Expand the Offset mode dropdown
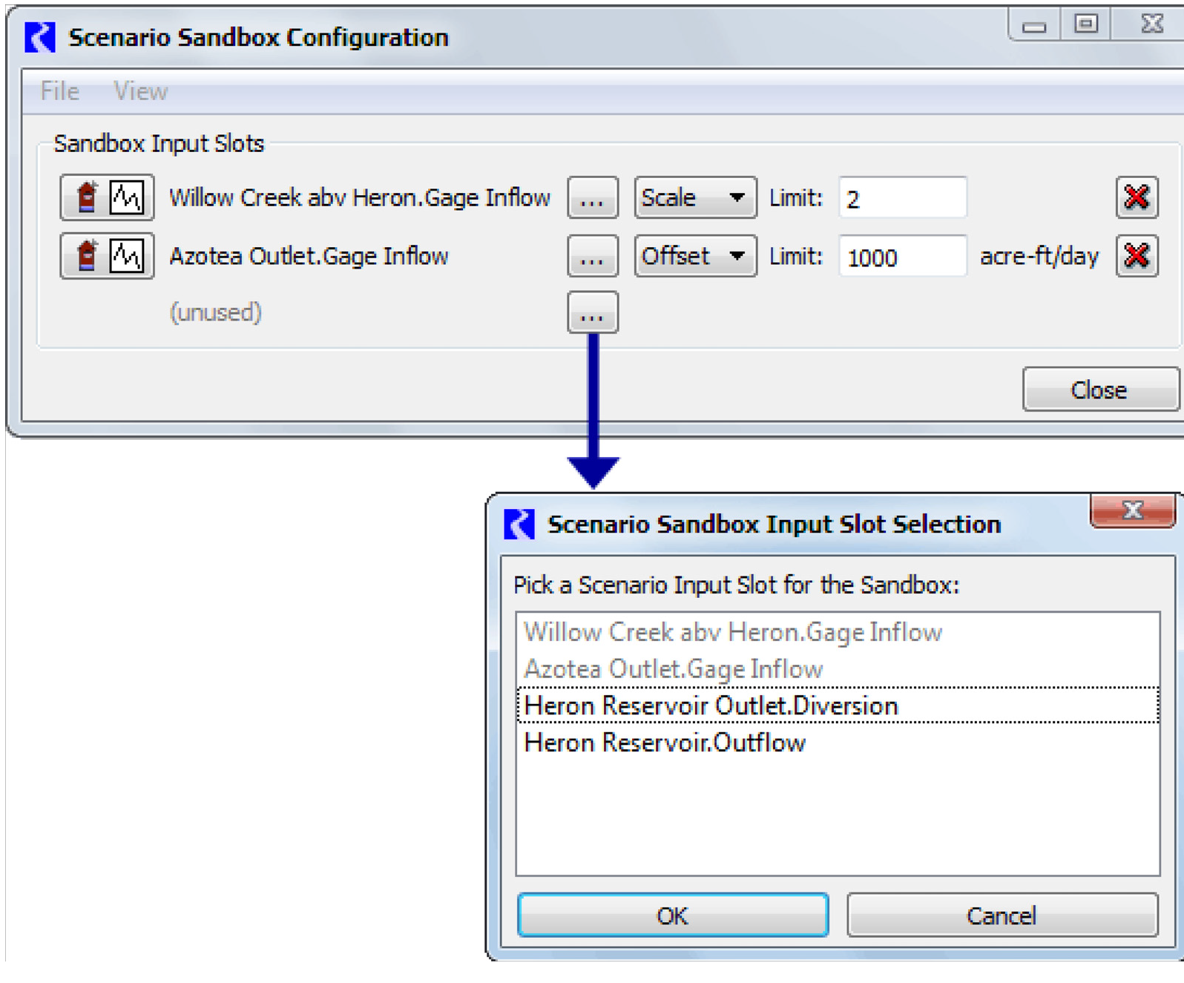The height and width of the screenshot is (983, 1184). point(694,256)
